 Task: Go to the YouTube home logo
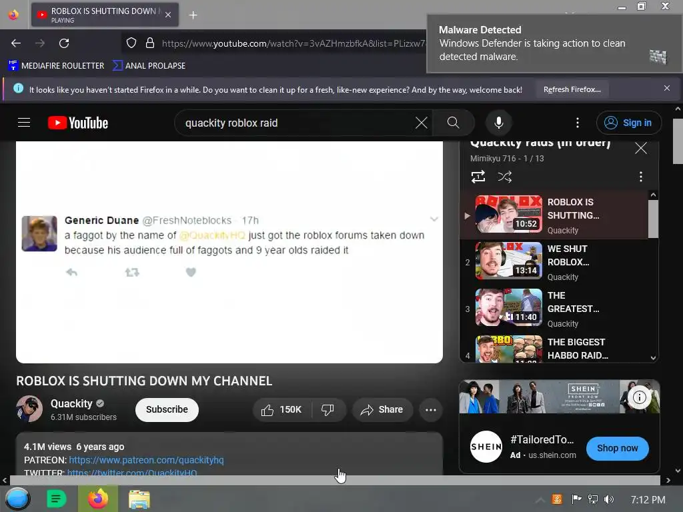tap(78, 123)
